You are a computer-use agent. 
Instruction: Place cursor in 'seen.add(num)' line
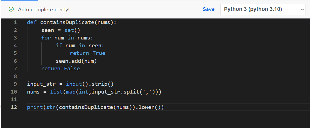[x=76, y=61]
